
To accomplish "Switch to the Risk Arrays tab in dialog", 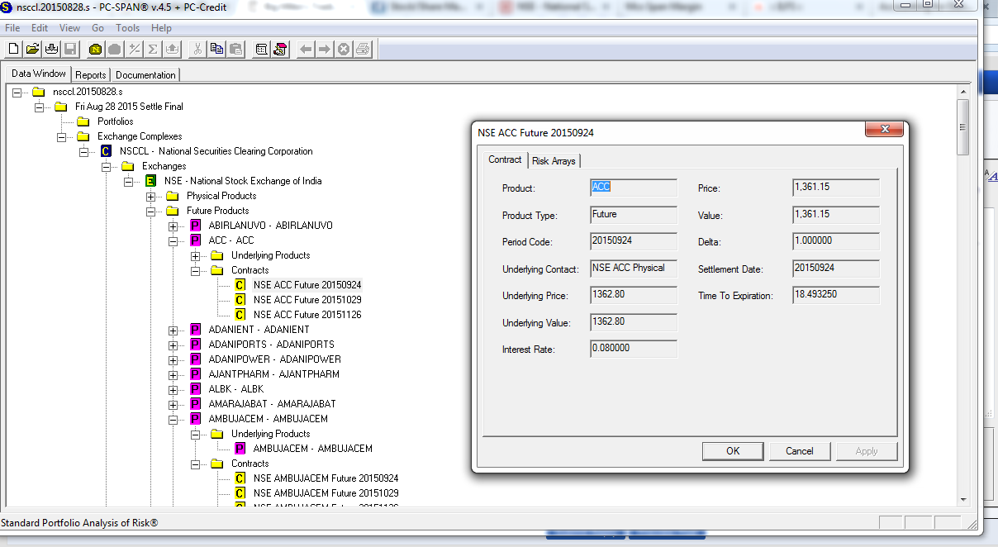I will [554, 161].
